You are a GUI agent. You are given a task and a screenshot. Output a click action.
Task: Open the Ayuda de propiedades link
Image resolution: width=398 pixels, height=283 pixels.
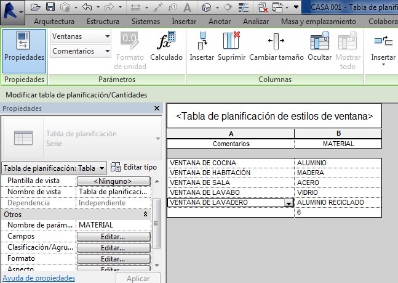[39, 278]
